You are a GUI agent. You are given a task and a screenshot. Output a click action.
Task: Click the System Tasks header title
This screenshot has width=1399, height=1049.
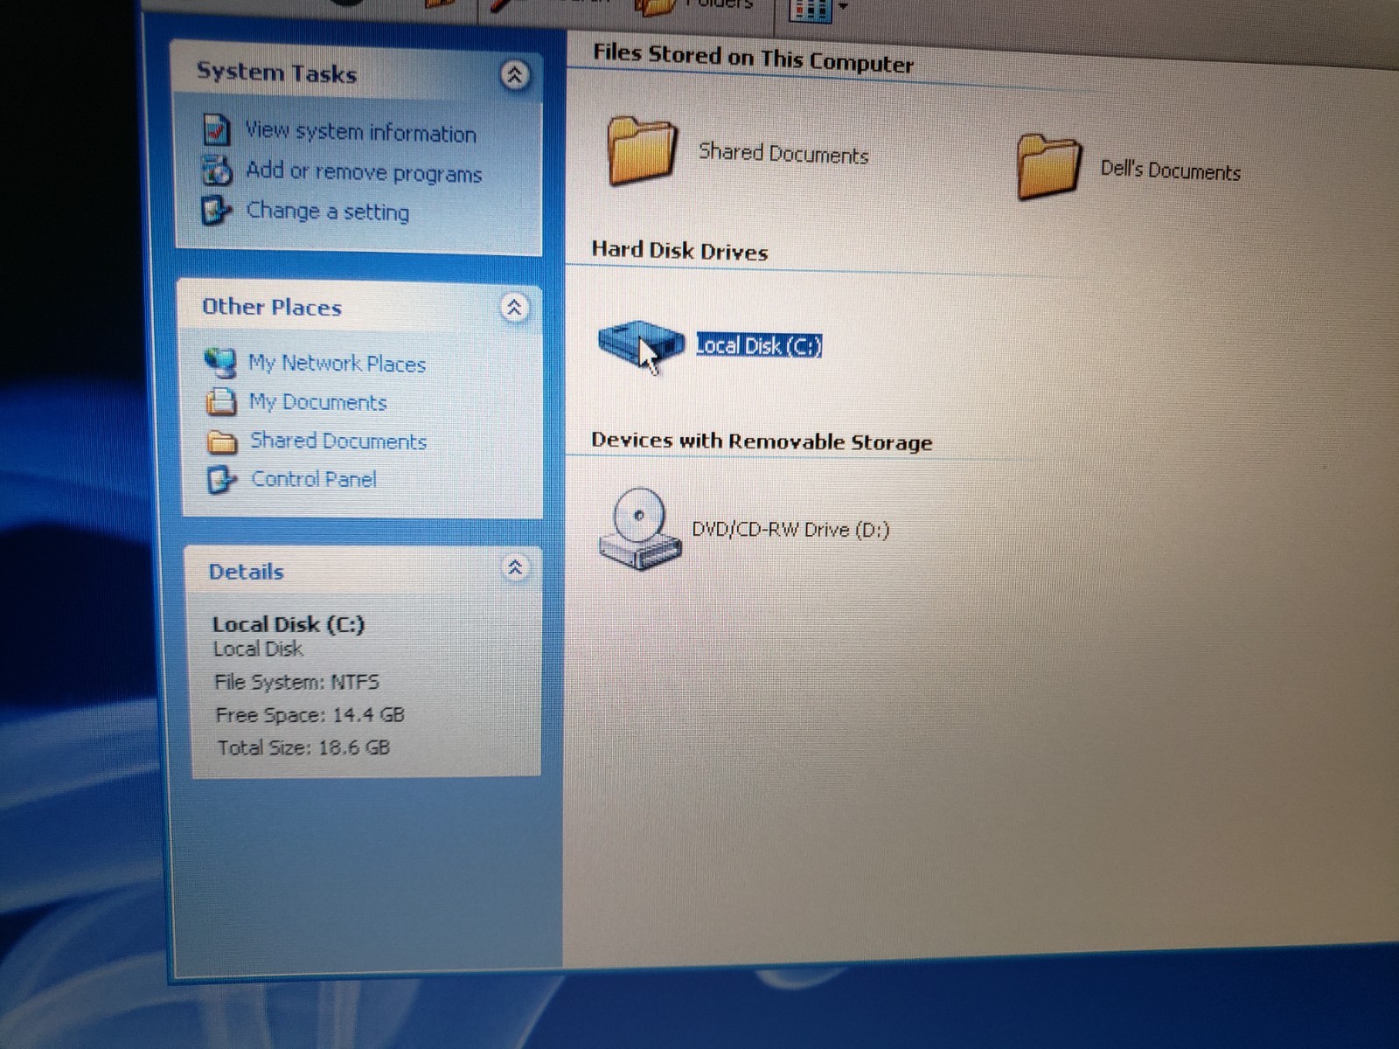(x=276, y=73)
